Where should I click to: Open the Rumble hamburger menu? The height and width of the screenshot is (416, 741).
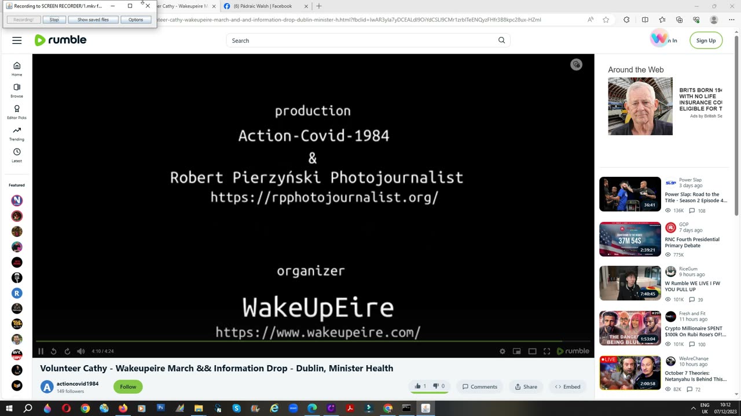(17, 40)
